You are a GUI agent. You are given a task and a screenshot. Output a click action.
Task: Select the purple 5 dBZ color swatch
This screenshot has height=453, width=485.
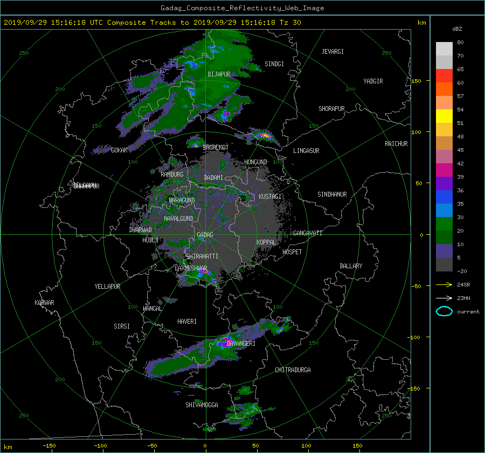444,250
